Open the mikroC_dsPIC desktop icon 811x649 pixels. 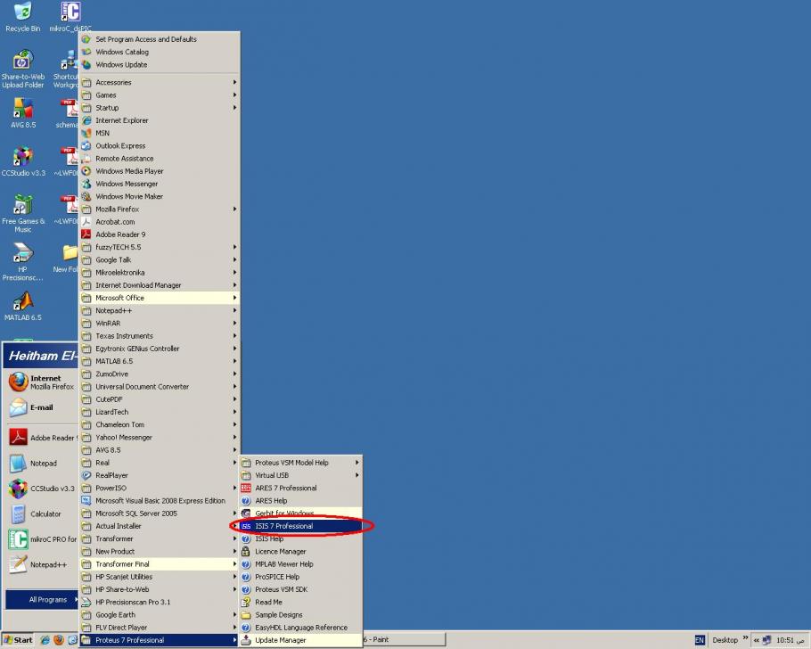(x=70, y=17)
